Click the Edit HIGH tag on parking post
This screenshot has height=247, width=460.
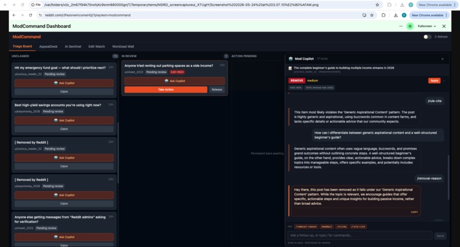click(177, 72)
